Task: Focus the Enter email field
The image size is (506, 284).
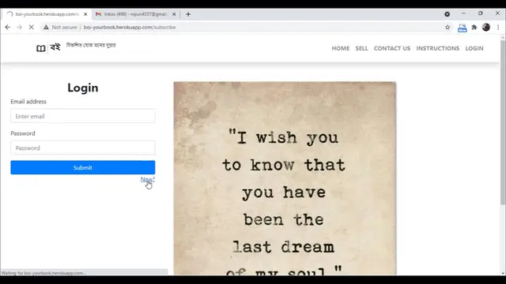Action: (82, 116)
